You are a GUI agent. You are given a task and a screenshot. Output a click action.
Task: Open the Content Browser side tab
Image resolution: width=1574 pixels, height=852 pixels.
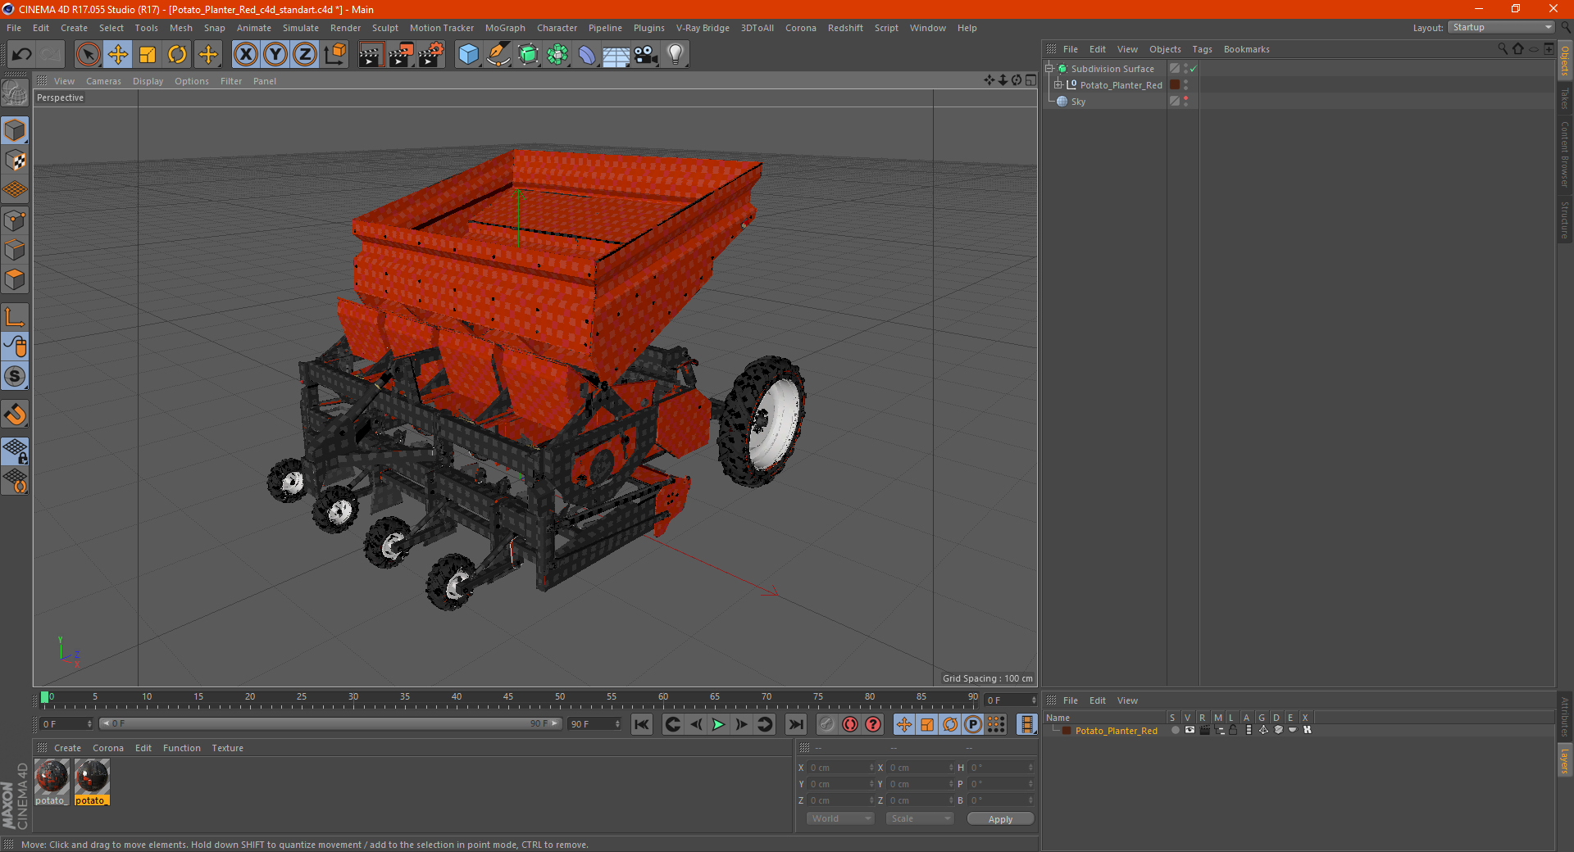point(1564,155)
